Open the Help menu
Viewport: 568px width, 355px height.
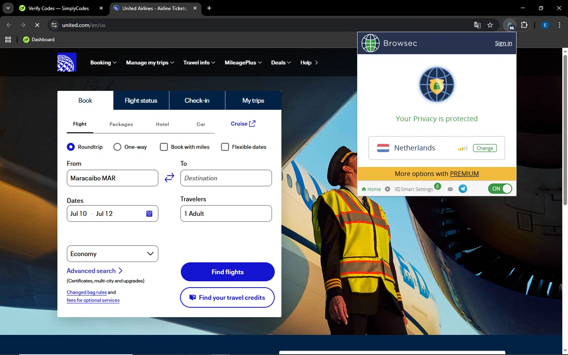coord(309,62)
